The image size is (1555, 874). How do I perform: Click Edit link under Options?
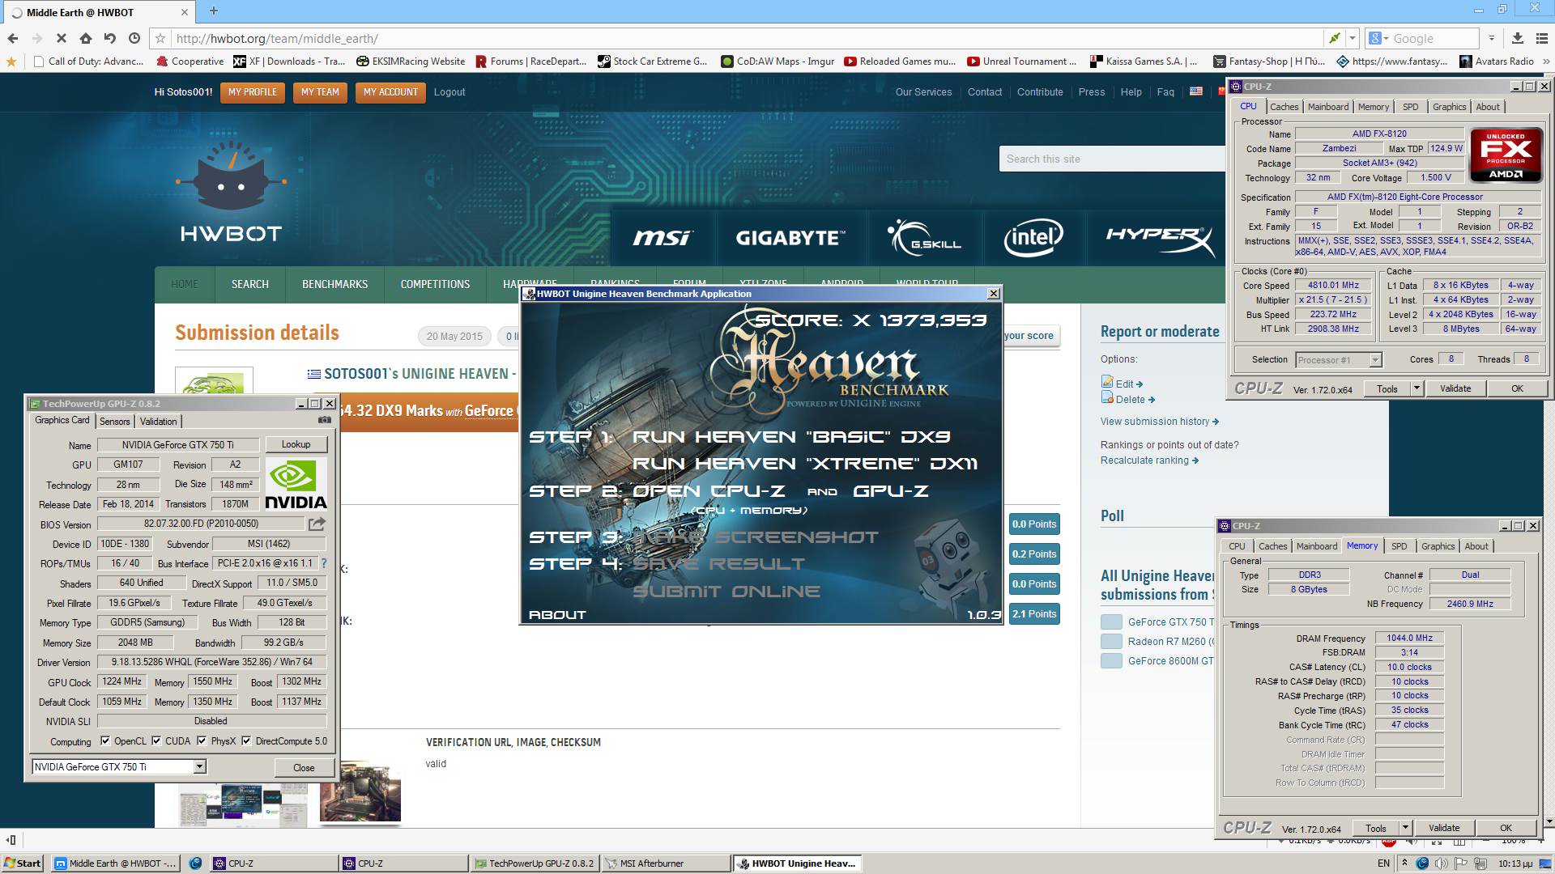pos(1122,384)
